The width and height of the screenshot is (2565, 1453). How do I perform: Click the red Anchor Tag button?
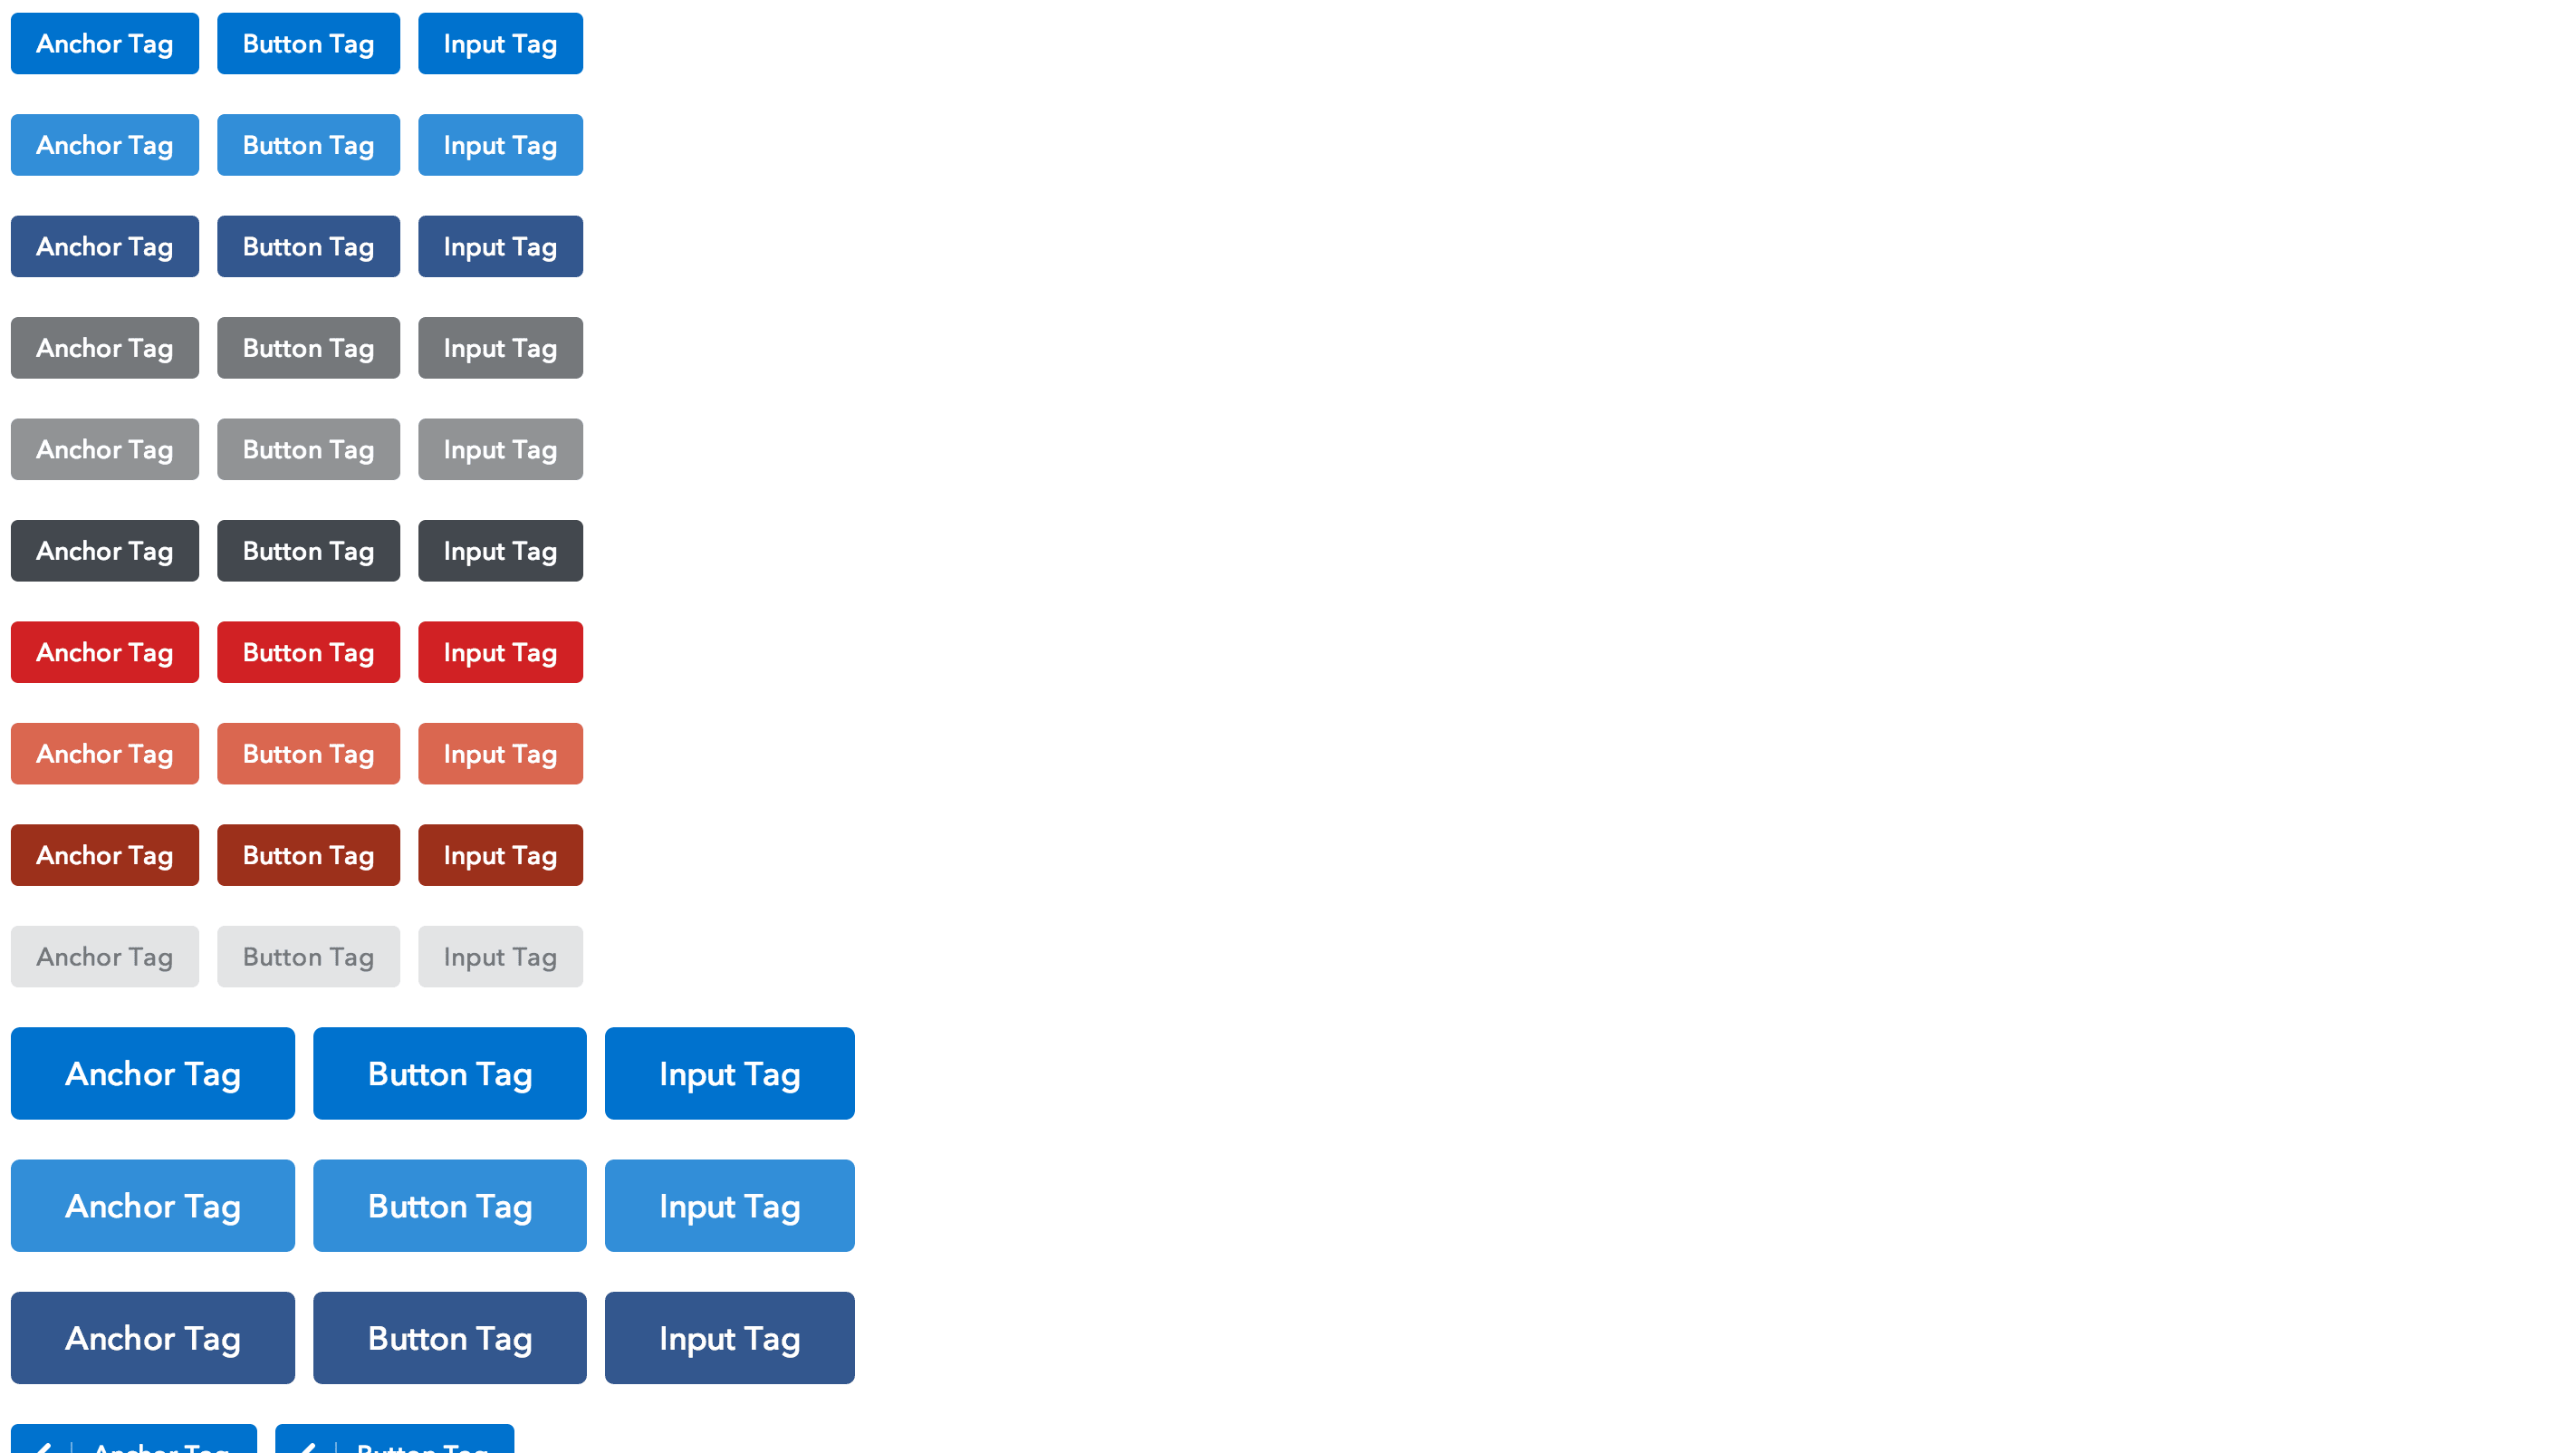104,651
